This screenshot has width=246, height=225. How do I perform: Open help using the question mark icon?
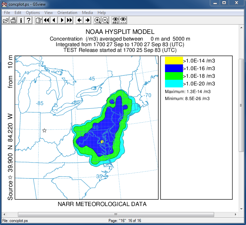29,20
